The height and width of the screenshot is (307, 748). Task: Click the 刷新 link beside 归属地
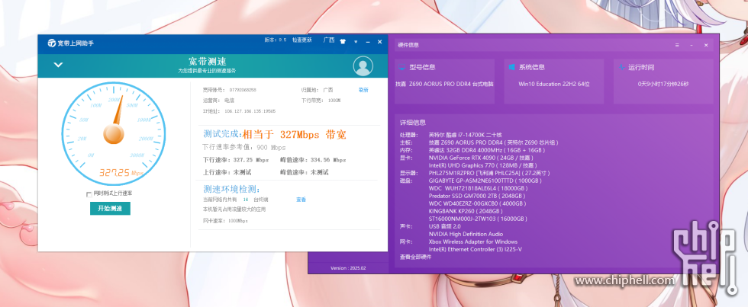[x=363, y=89]
